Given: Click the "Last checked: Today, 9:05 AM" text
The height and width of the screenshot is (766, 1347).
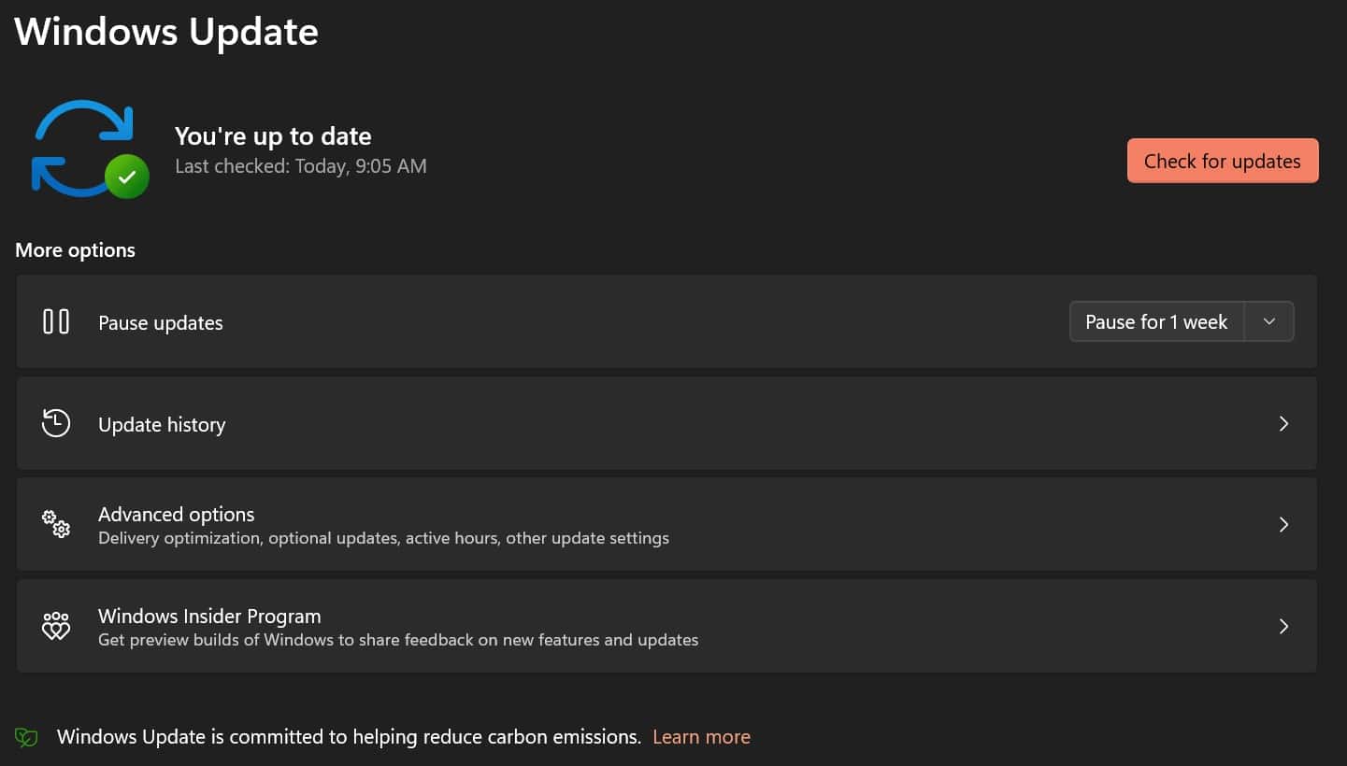Looking at the screenshot, I should click(x=301, y=166).
